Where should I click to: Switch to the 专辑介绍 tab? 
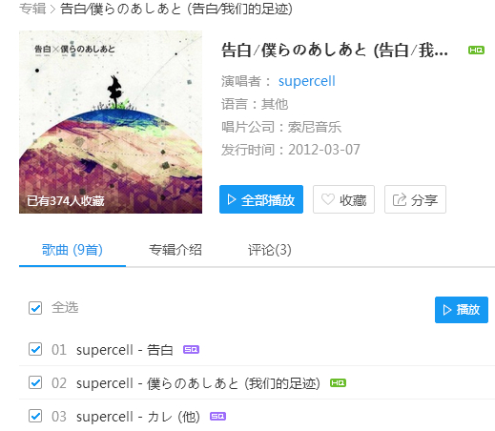[x=175, y=250]
